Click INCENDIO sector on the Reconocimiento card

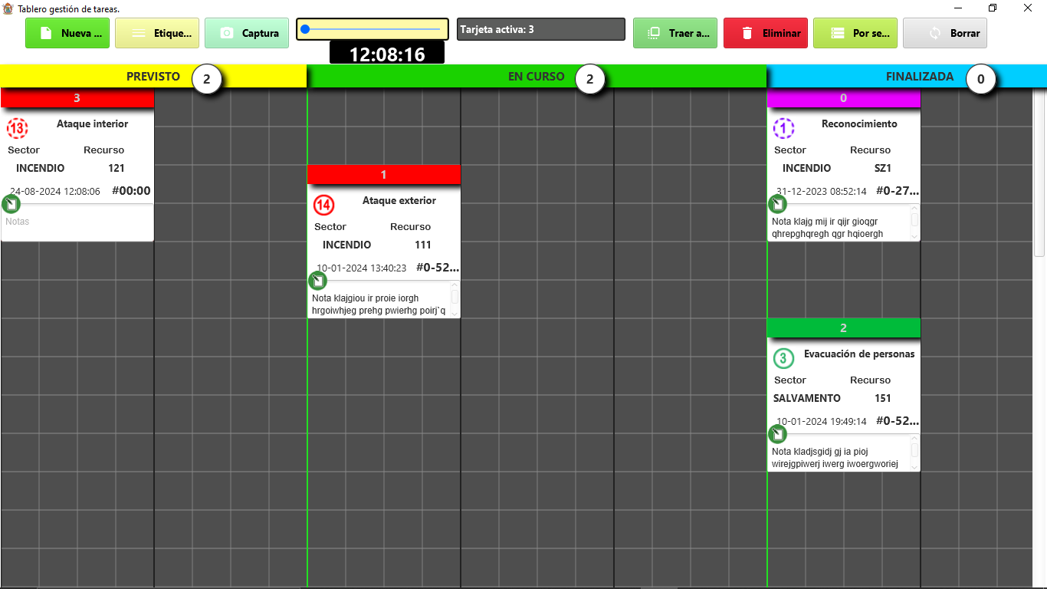[x=807, y=168]
